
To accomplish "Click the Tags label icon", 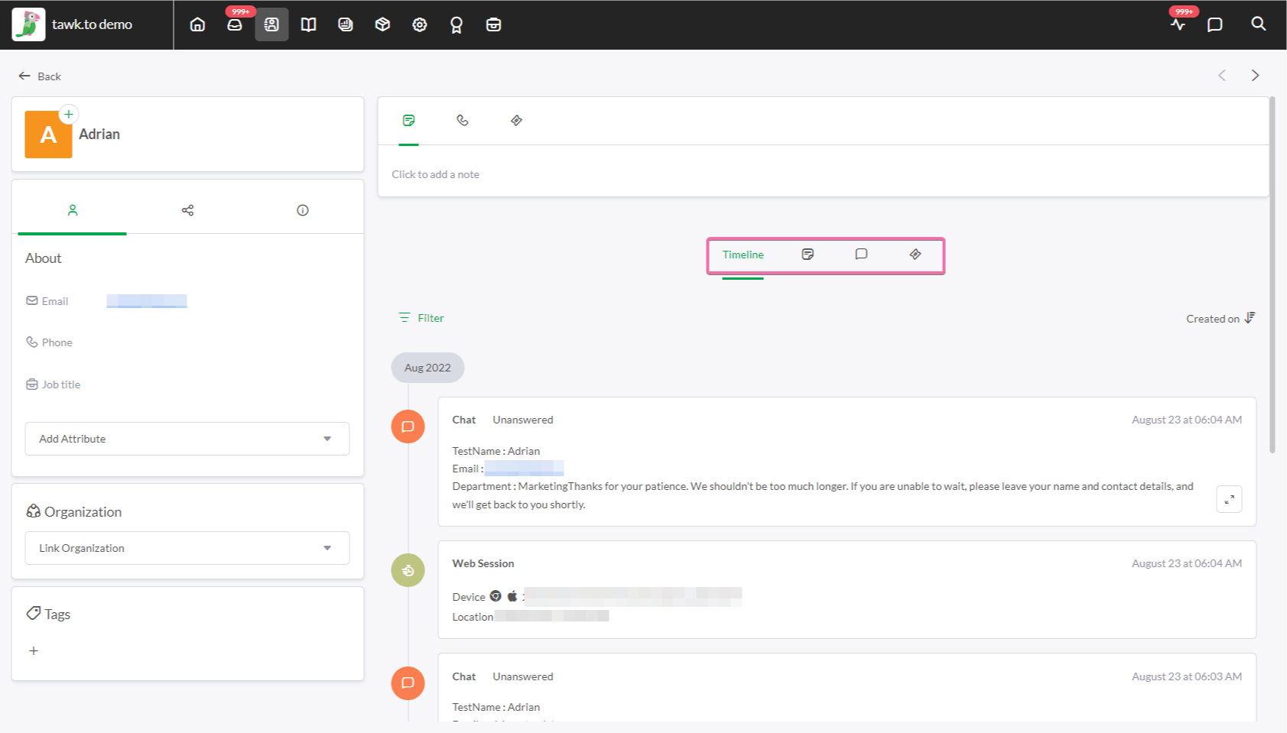I will click(x=33, y=613).
